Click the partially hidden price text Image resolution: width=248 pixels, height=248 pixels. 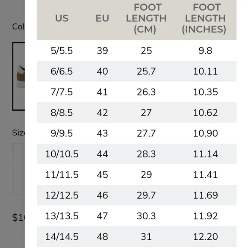click(19, 217)
